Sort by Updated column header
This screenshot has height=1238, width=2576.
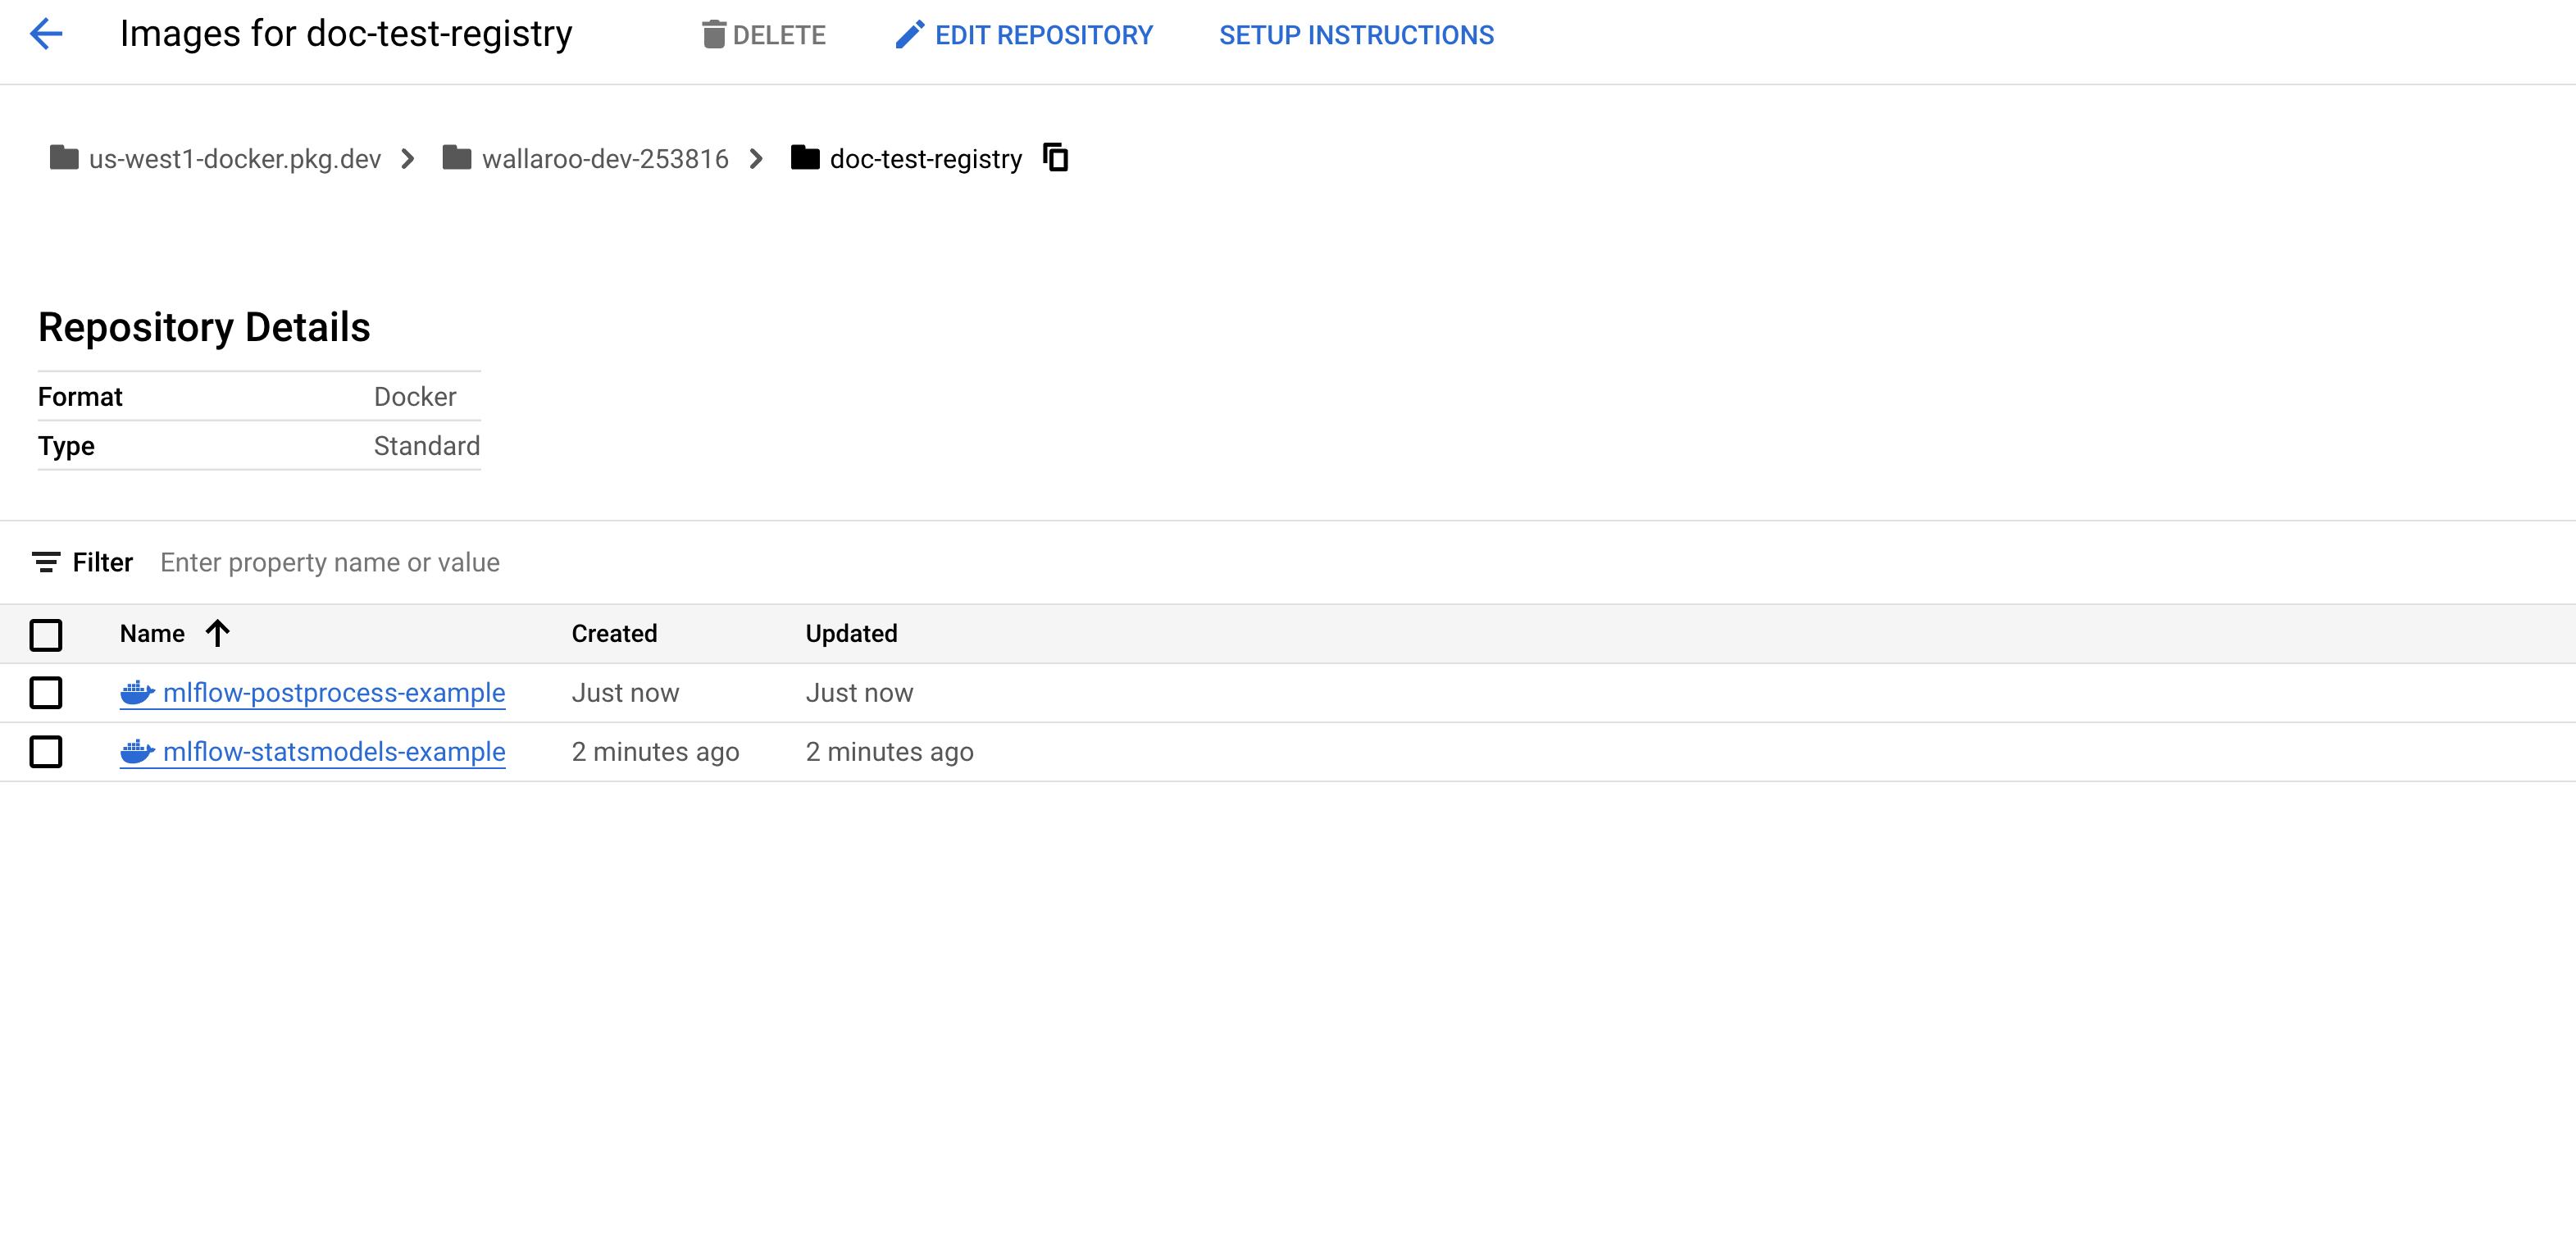tap(851, 633)
